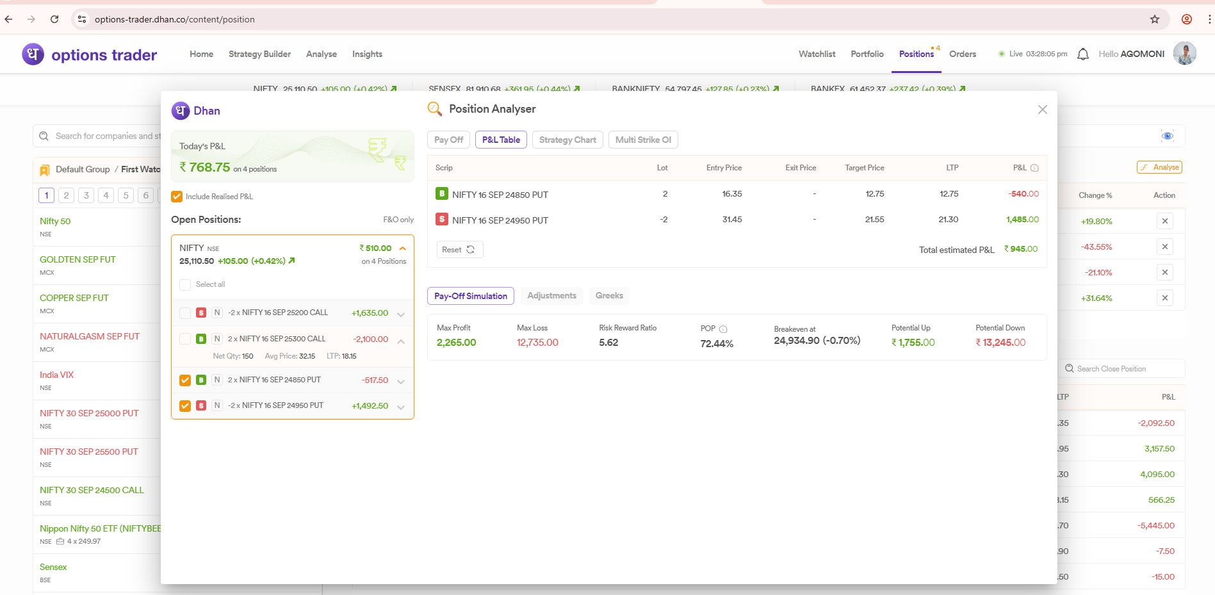Viewport: 1215px width, 595px height.
Task: Click the Analyse button
Action: pyautogui.click(x=1159, y=167)
